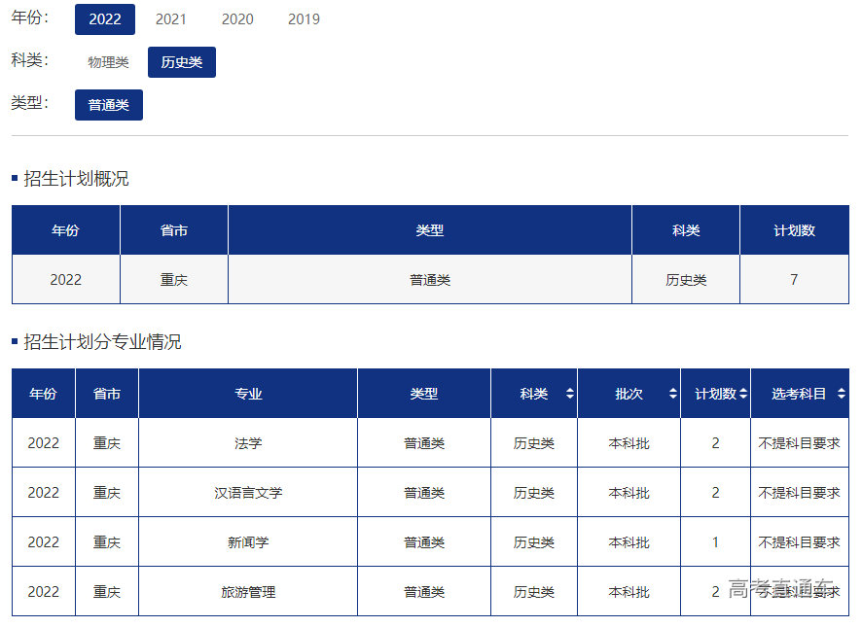862x627 pixels.
Task: Click the 招生计划概况 section heading
Action: tap(76, 179)
